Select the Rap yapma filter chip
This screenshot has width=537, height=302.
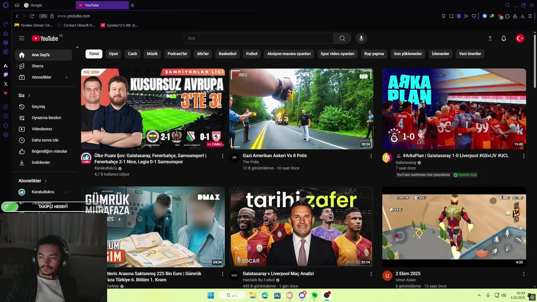tap(374, 54)
